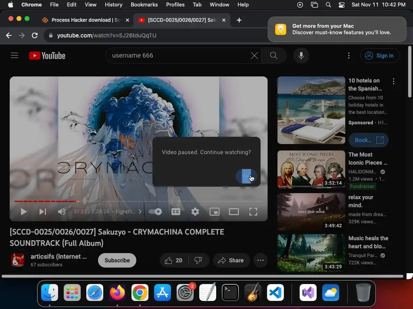The image size is (413, 309).
Task: Open the History menu
Action: coord(113,4)
